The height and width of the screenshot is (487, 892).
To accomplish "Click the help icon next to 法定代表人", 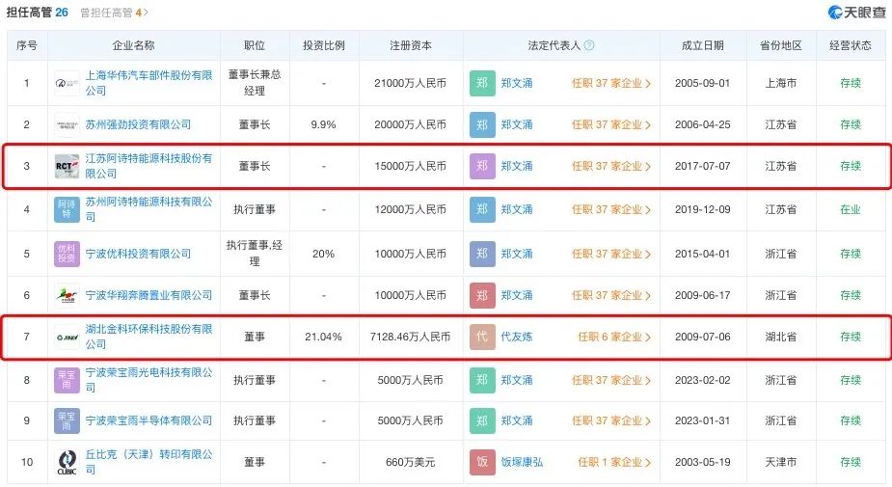I will click(589, 45).
